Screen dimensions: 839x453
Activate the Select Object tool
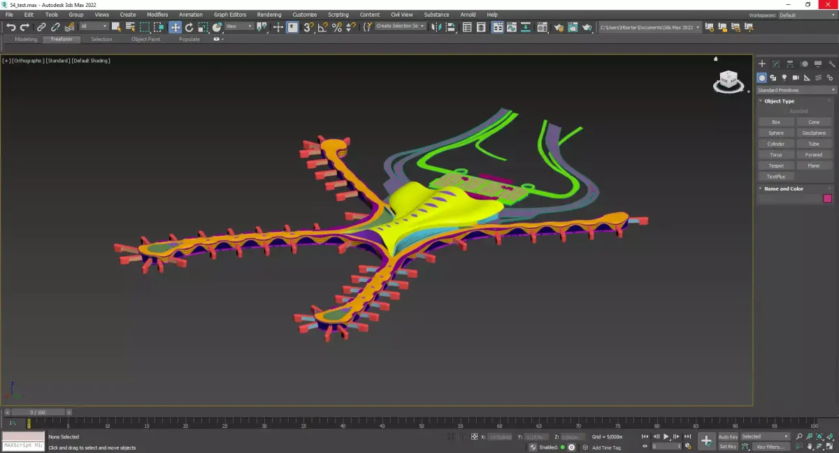point(116,27)
